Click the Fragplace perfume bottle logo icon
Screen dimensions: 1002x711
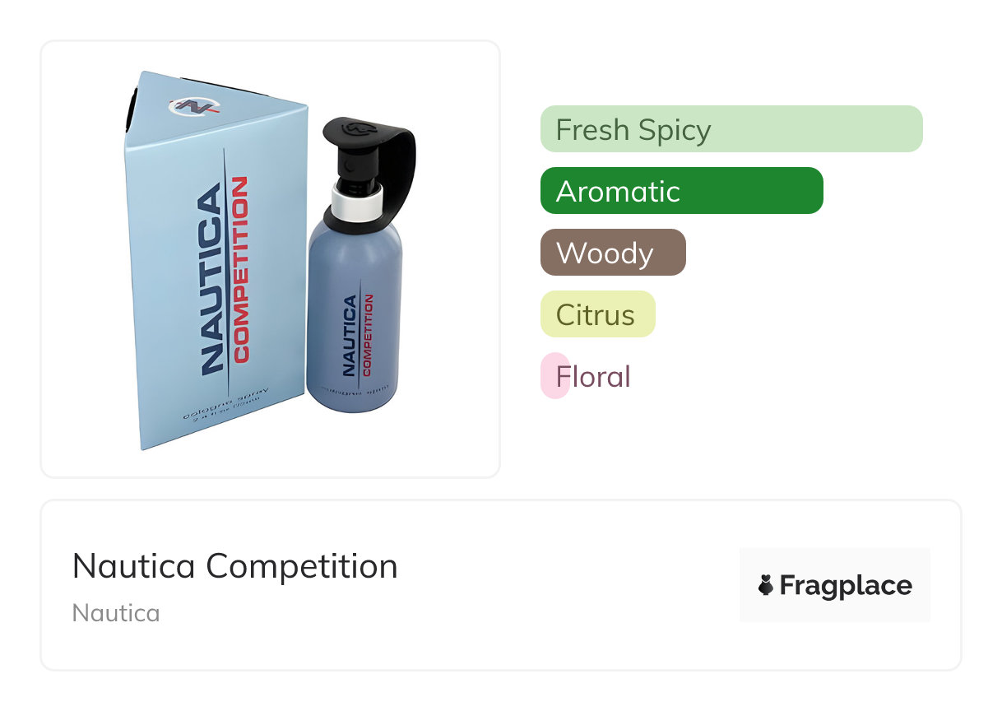[x=765, y=585]
